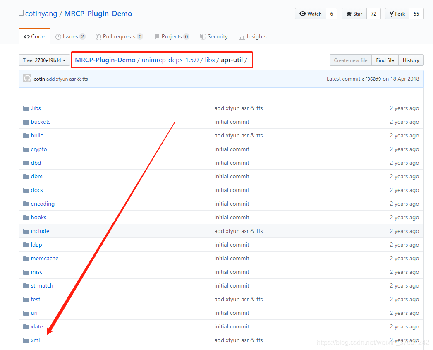The image size is (433, 350).
Task: Open the cotinyang user profile link
Action: click(41, 14)
